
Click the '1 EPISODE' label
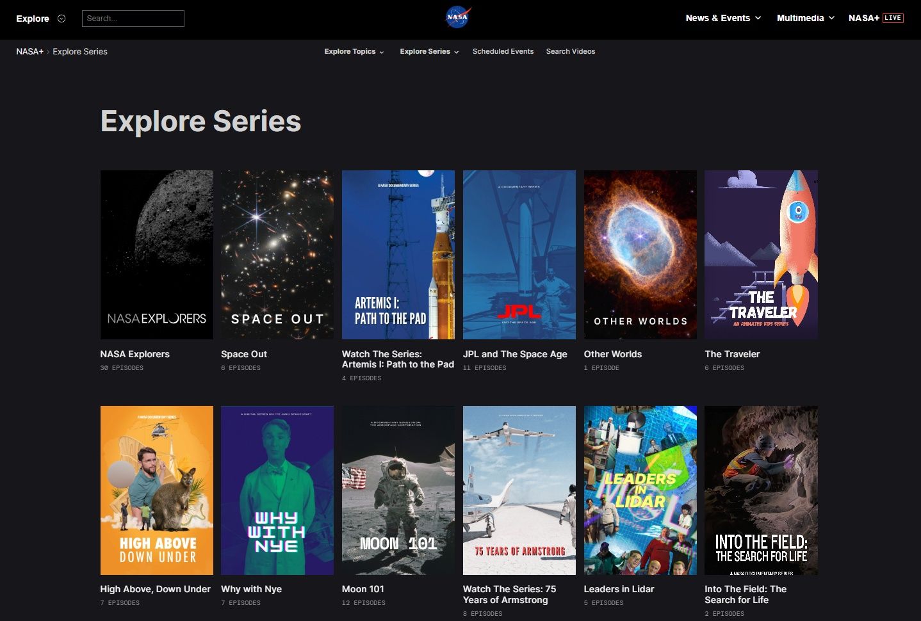(x=601, y=368)
